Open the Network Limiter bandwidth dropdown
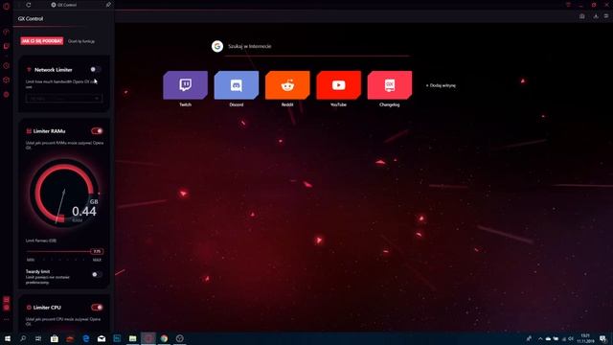 (64, 98)
